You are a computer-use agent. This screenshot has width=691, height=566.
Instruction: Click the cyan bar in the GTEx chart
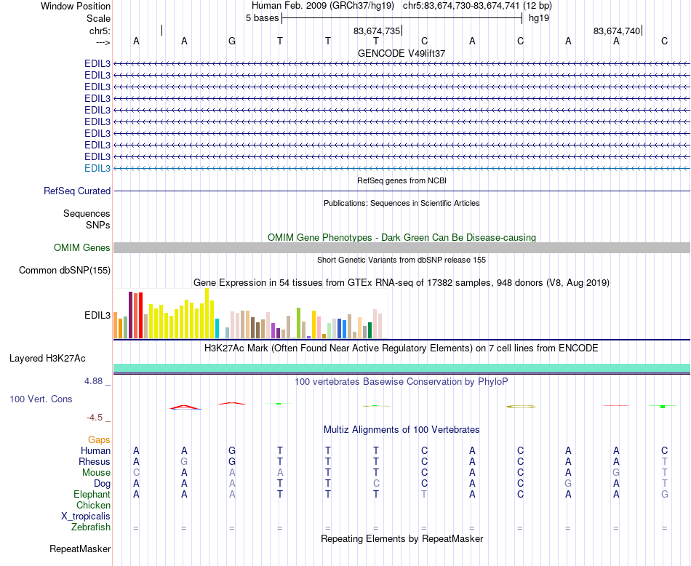[217, 328]
